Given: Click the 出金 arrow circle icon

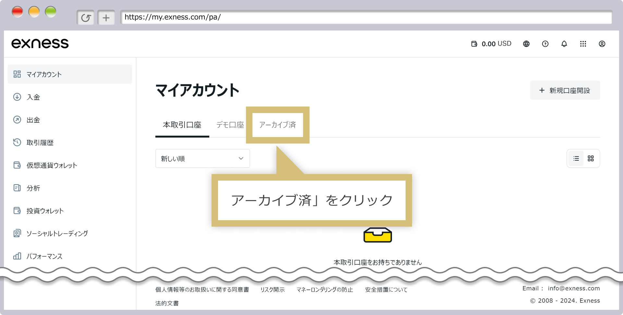Looking at the screenshot, I should [x=17, y=120].
